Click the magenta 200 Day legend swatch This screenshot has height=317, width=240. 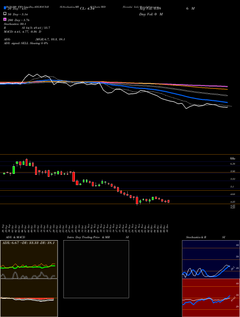(x=5, y=19)
